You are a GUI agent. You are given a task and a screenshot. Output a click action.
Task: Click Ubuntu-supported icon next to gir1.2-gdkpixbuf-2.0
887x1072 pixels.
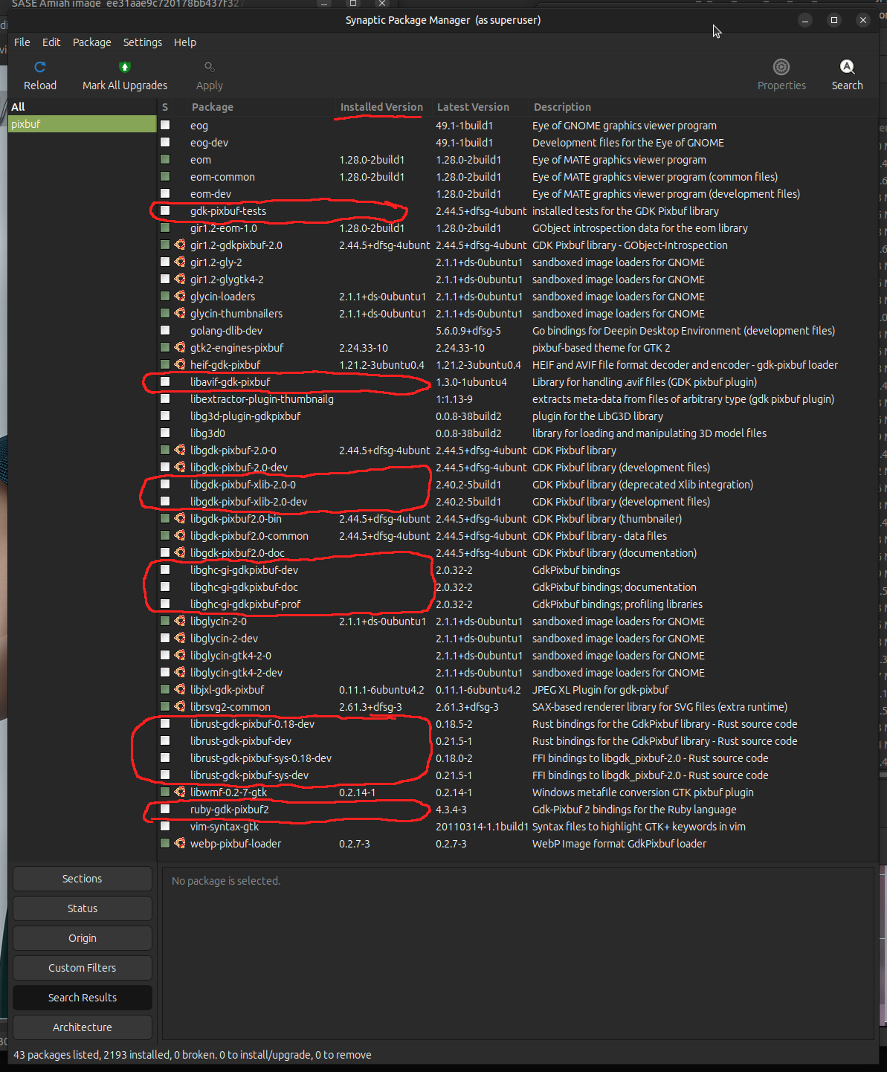180,245
